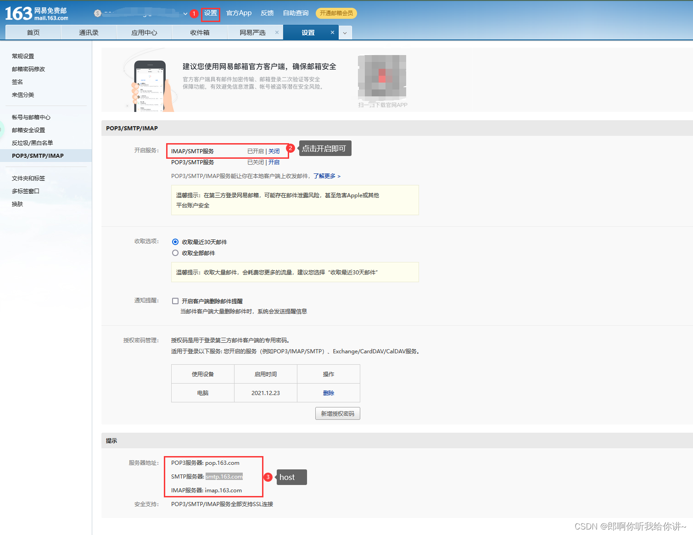Select 收取全部邮件 radio button
The width and height of the screenshot is (693, 535).
175,253
